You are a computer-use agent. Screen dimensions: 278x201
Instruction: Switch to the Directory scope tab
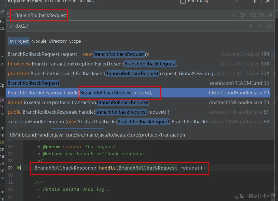(x=58, y=41)
